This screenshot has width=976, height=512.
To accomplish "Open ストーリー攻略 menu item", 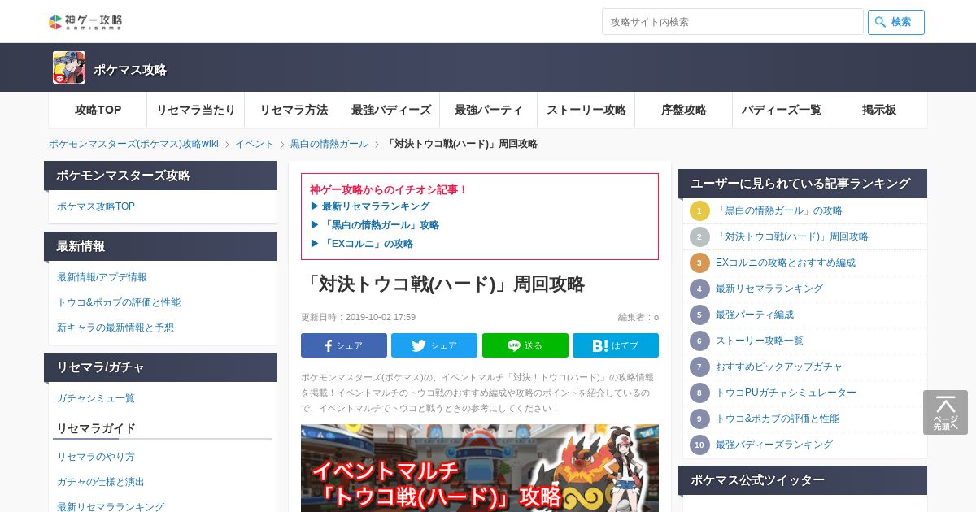I will 586,110.
